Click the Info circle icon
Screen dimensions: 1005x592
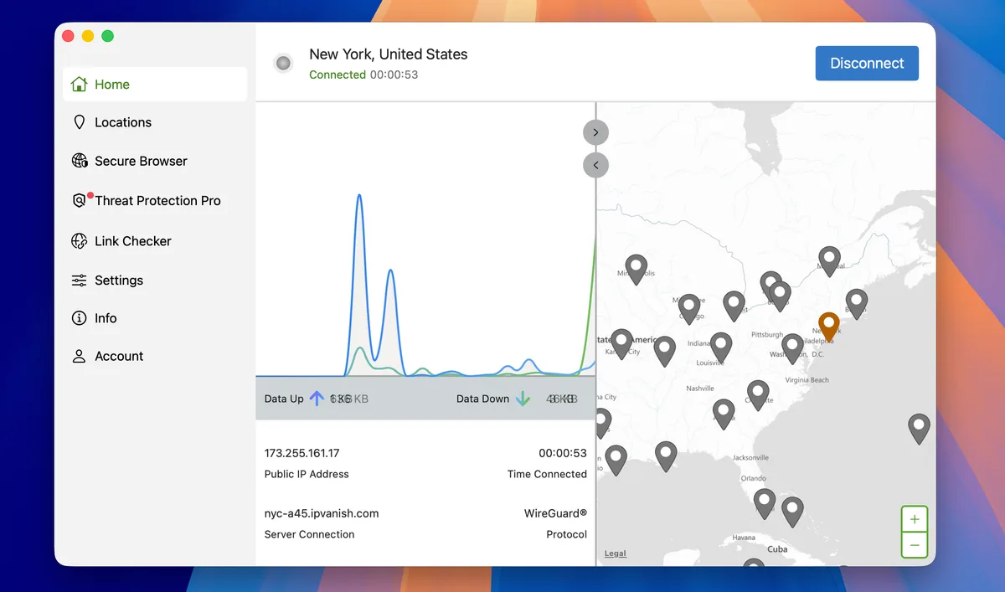click(x=80, y=318)
